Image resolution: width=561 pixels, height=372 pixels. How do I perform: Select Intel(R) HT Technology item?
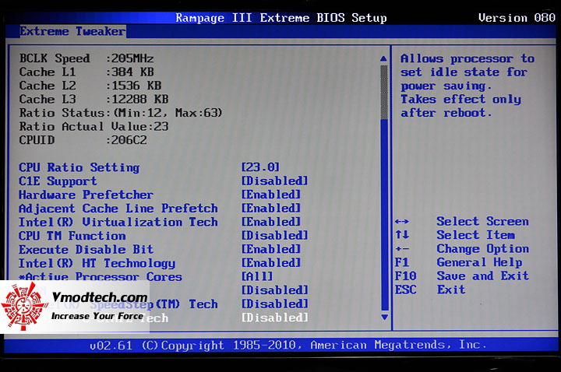coord(97,263)
